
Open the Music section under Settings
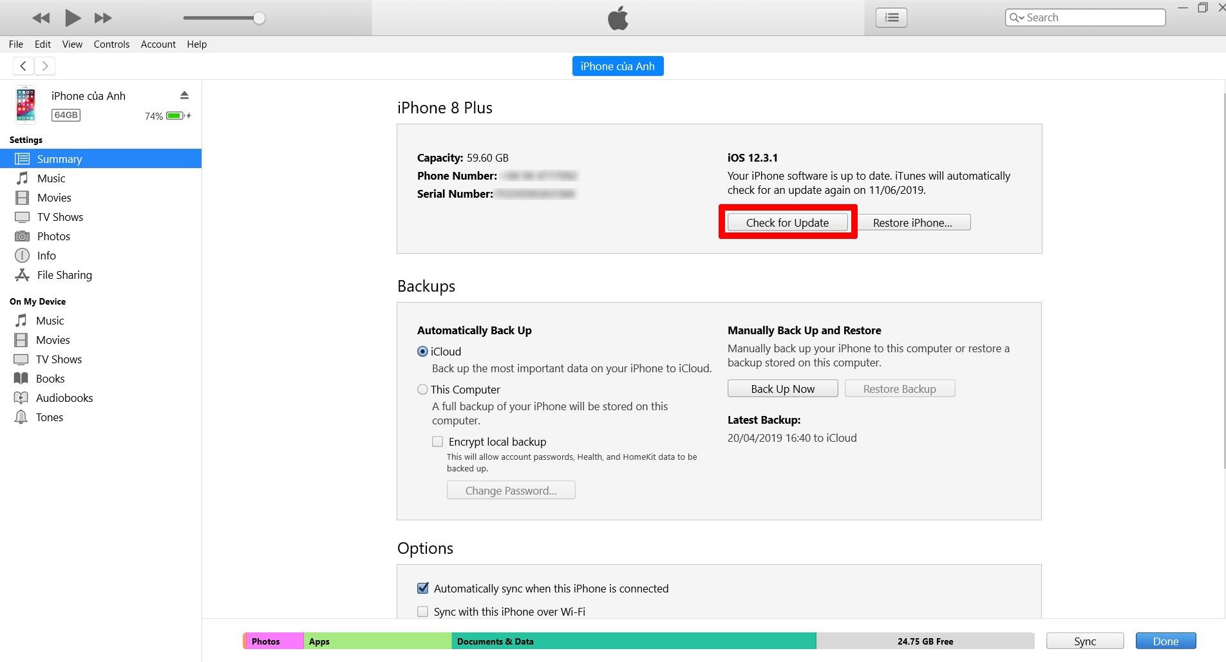pyautogui.click(x=52, y=178)
